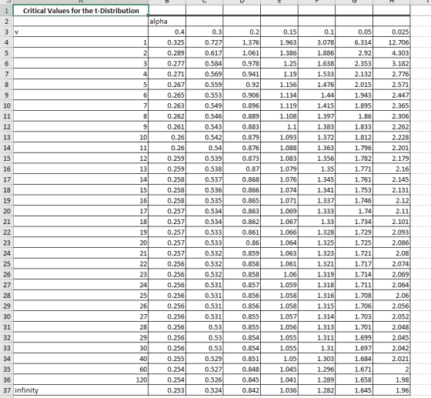The height and width of the screenshot is (398, 431).
Task: Select the cell showing 1.645
Action: click(x=354, y=390)
